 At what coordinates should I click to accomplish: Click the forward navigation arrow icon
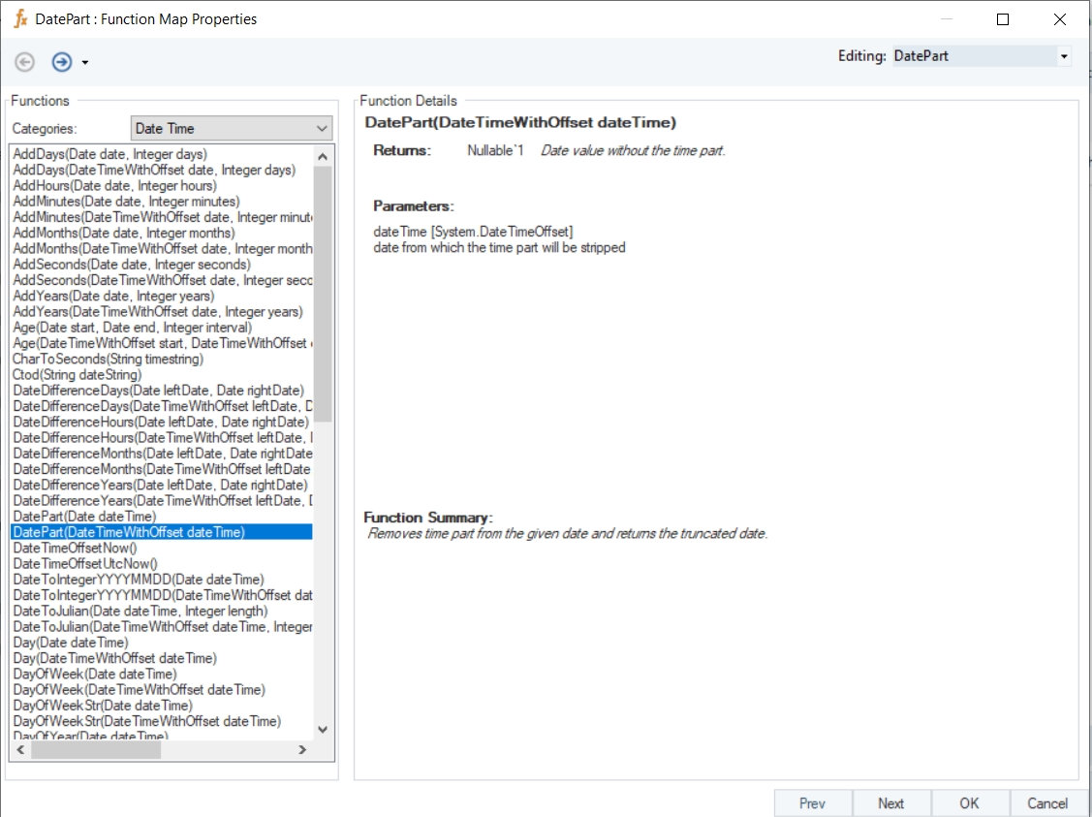pos(62,62)
